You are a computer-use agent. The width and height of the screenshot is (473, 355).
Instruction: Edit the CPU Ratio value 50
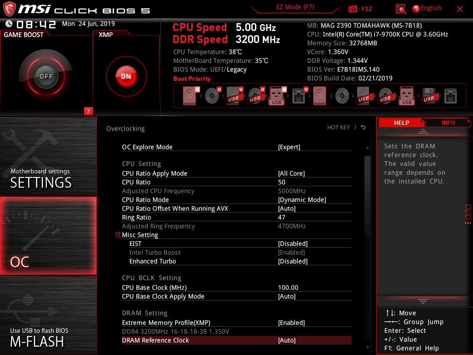(x=281, y=182)
